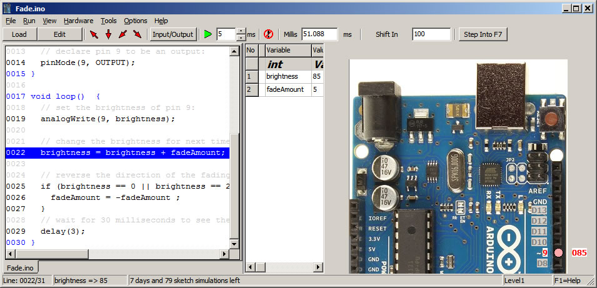
Task: Click the red down-left arrow toolbar icon
Action: [x=123, y=34]
